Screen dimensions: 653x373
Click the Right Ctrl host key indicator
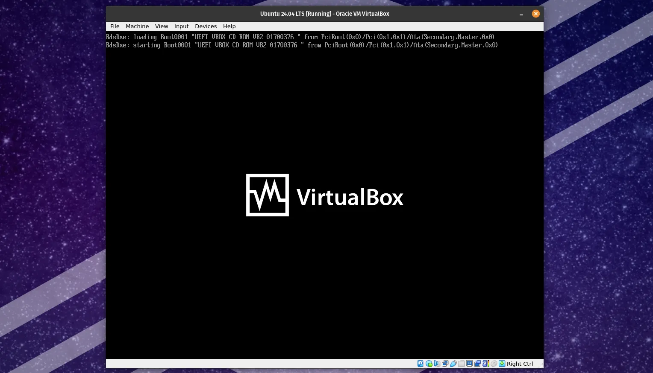tap(520, 363)
